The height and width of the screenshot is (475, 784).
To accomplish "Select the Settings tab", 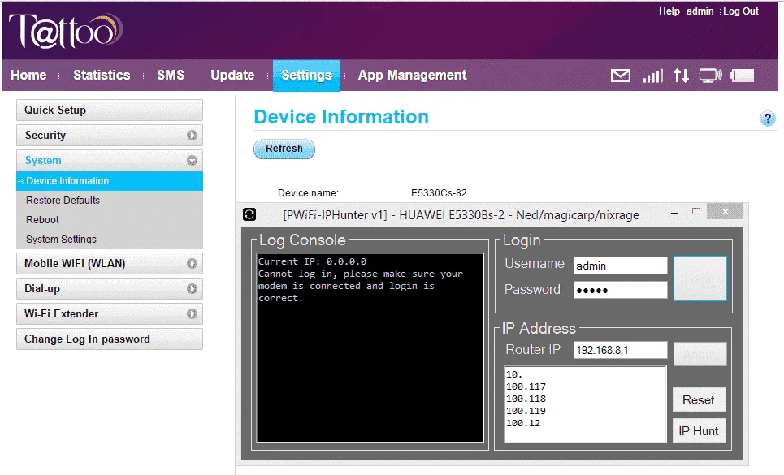I will [306, 76].
